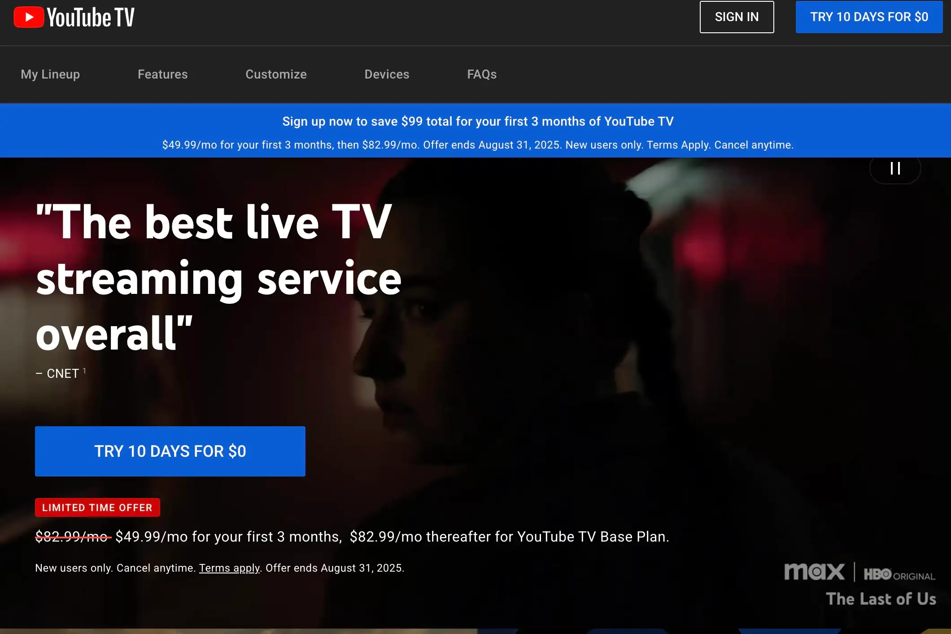Click banner fine print with $49.99/mo offer
951x634 pixels.
(x=478, y=145)
